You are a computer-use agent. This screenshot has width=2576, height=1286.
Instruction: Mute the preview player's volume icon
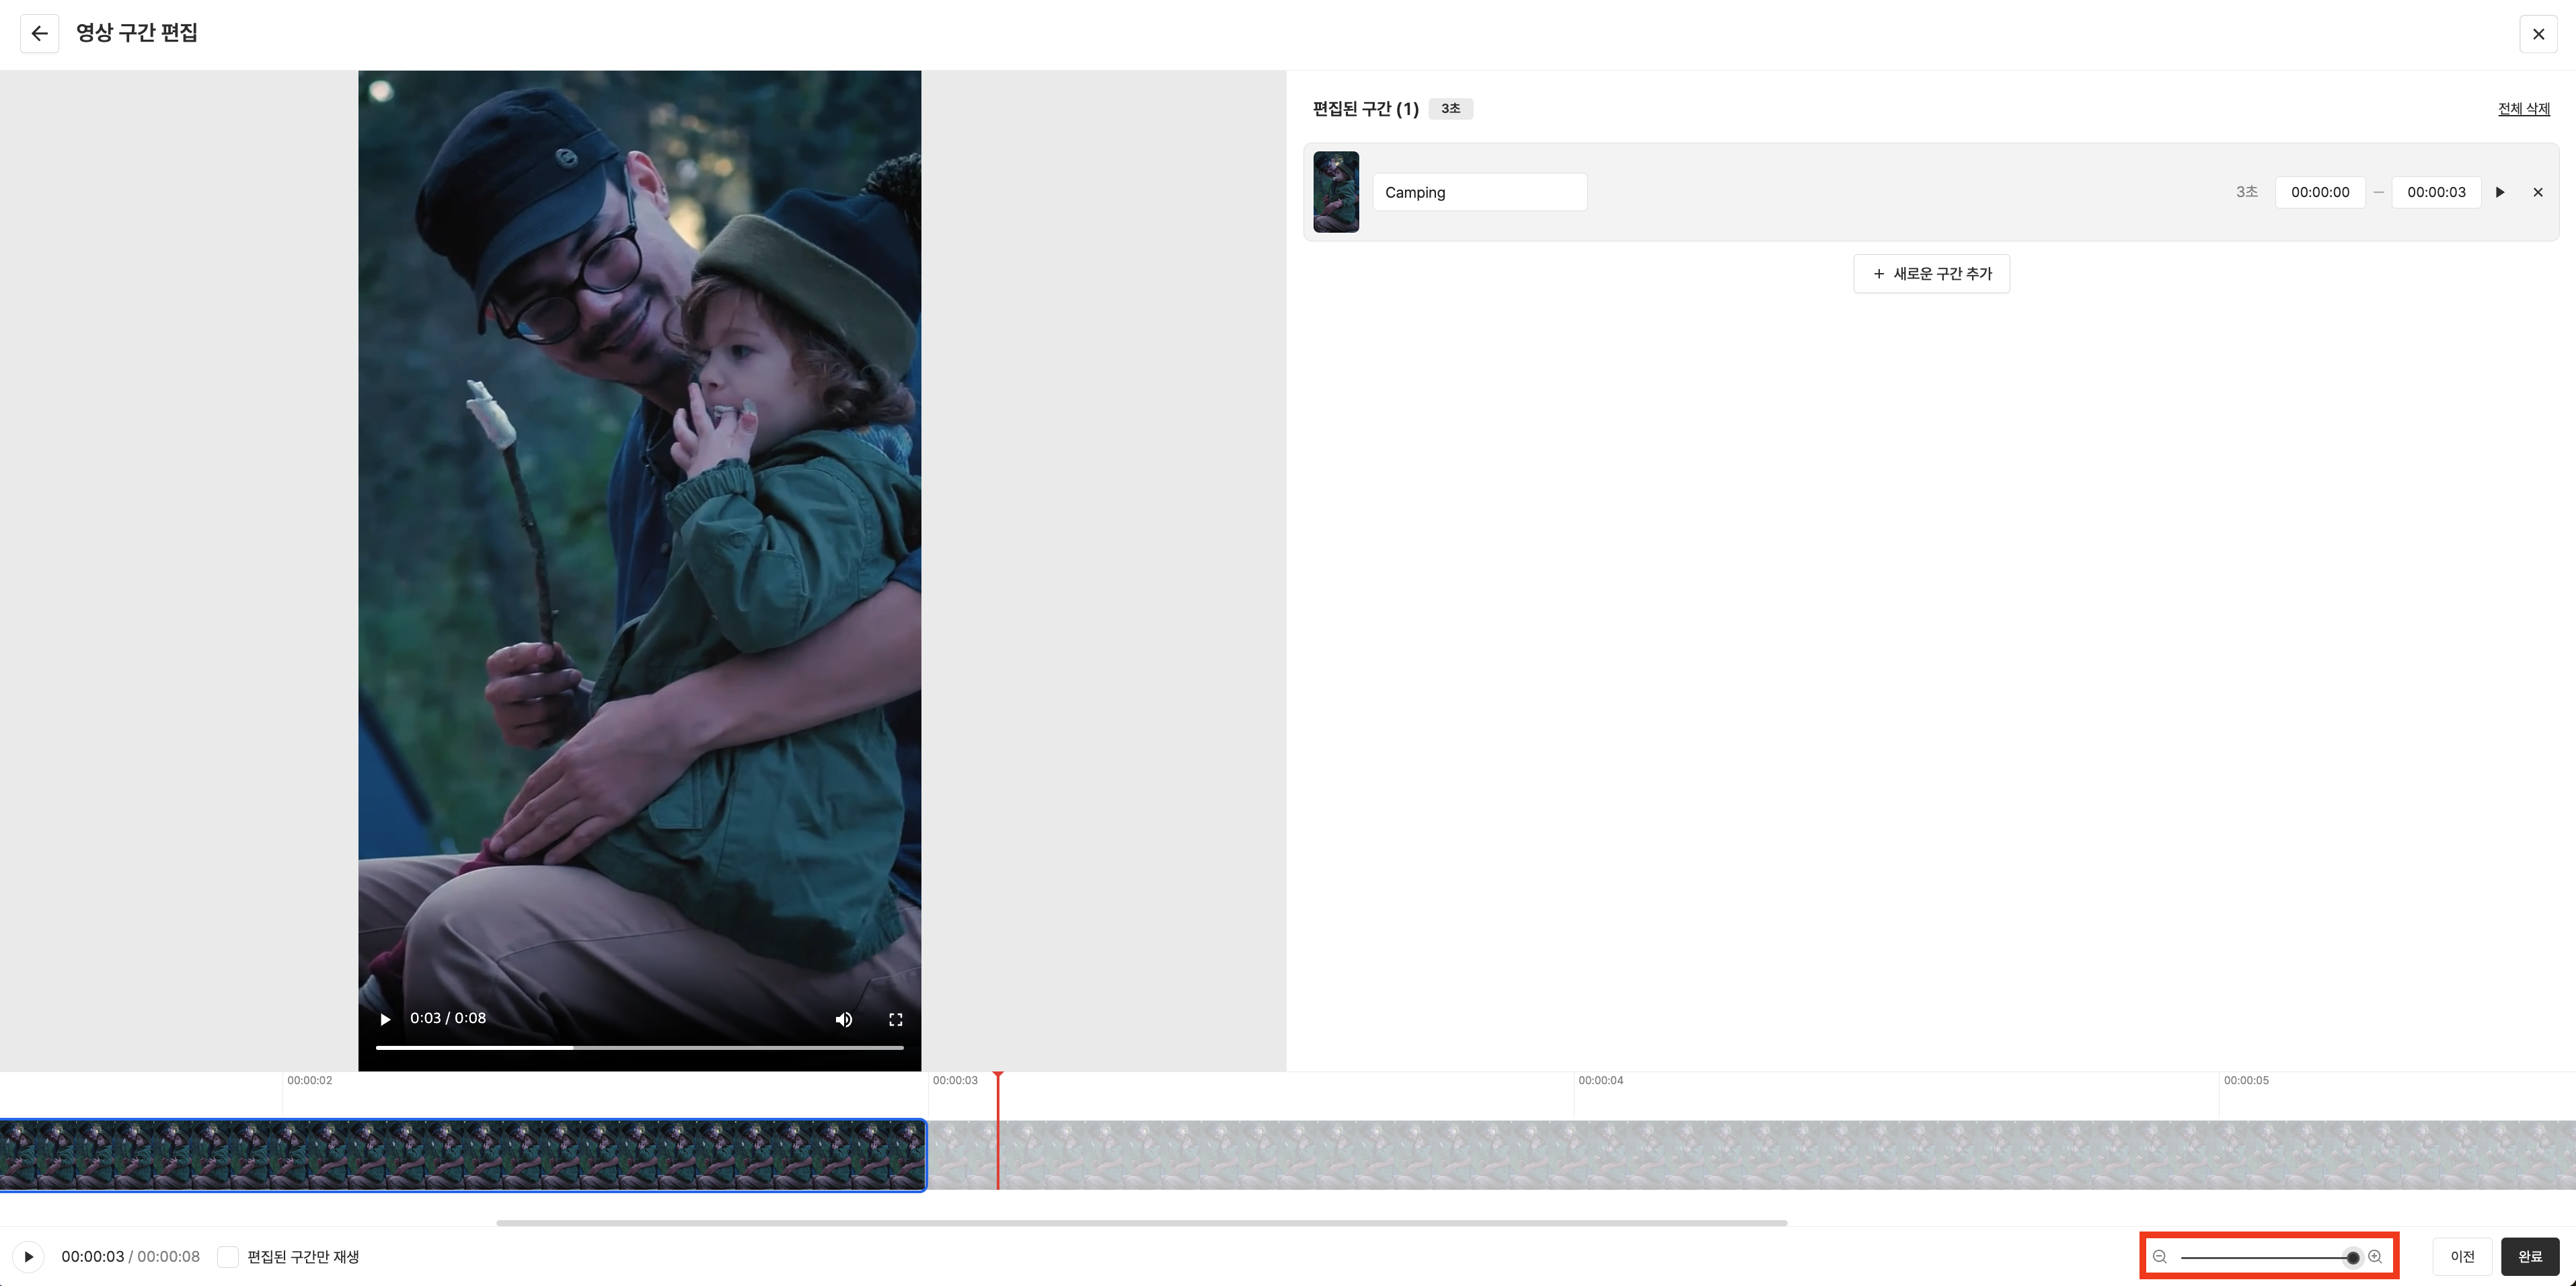[x=843, y=1019]
